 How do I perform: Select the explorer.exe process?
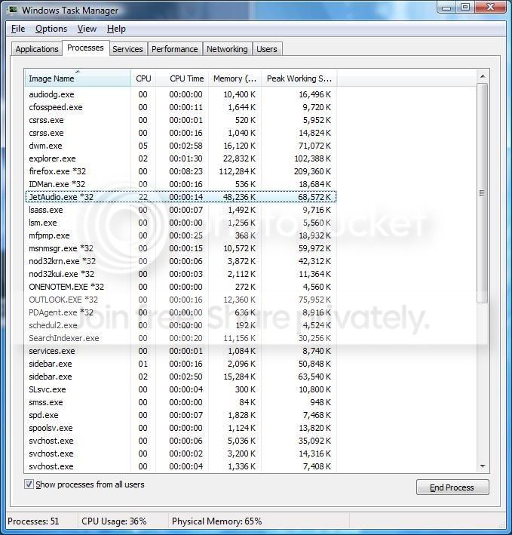(x=181, y=158)
